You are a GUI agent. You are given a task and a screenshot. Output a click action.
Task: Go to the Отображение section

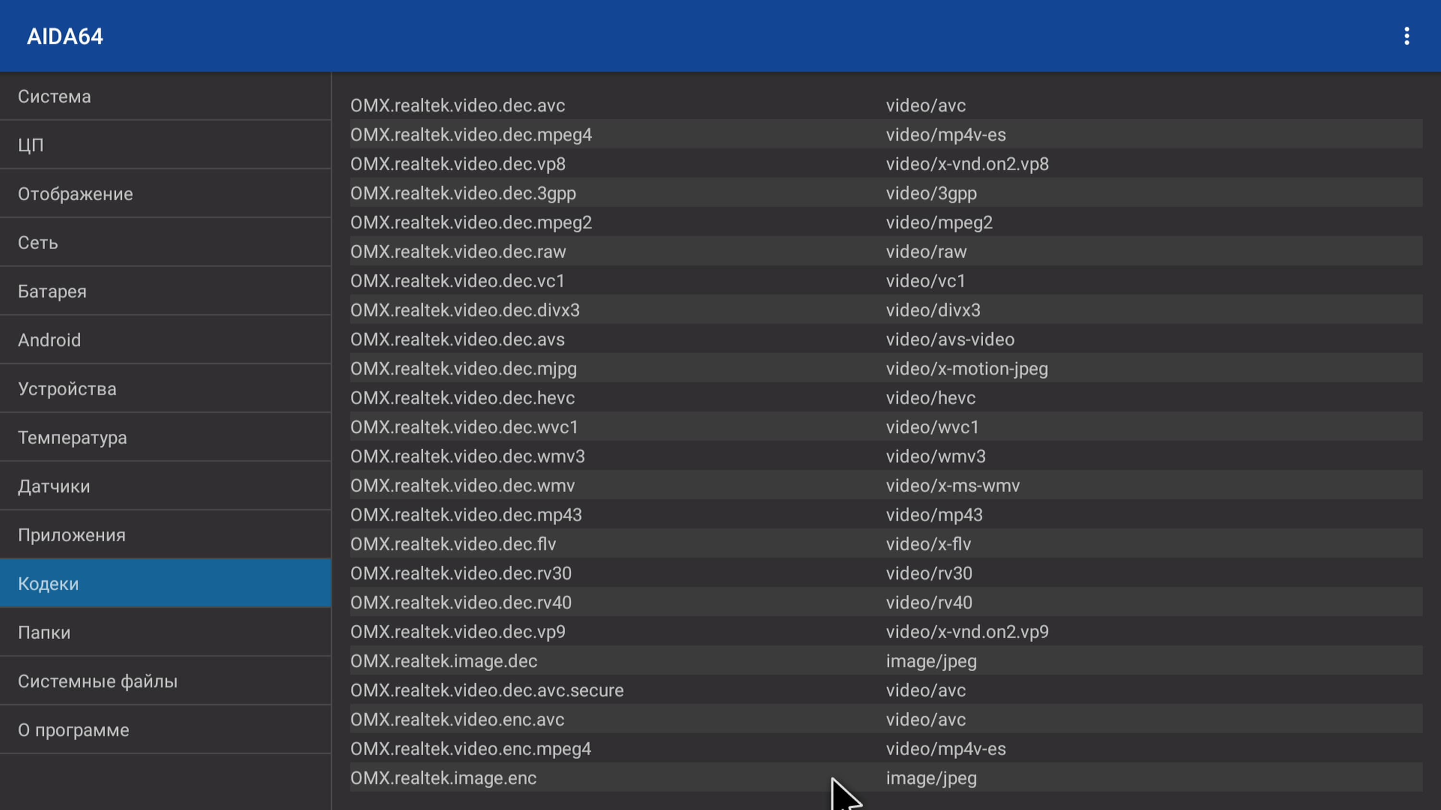click(166, 193)
